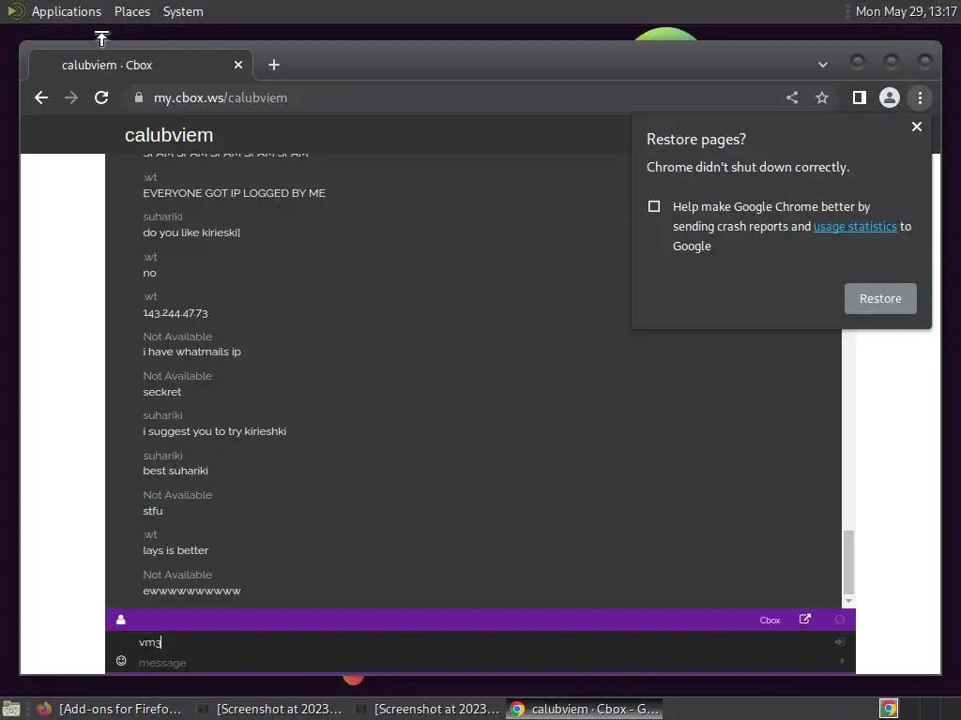The height and width of the screenshot is (720, 961).
Task: Click the show desktop icon in taskbar
Action: click(x=11, y=709)
